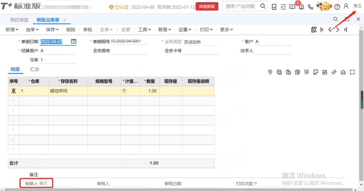Open the task checklist icon in top bar

[x=283, y=7]
